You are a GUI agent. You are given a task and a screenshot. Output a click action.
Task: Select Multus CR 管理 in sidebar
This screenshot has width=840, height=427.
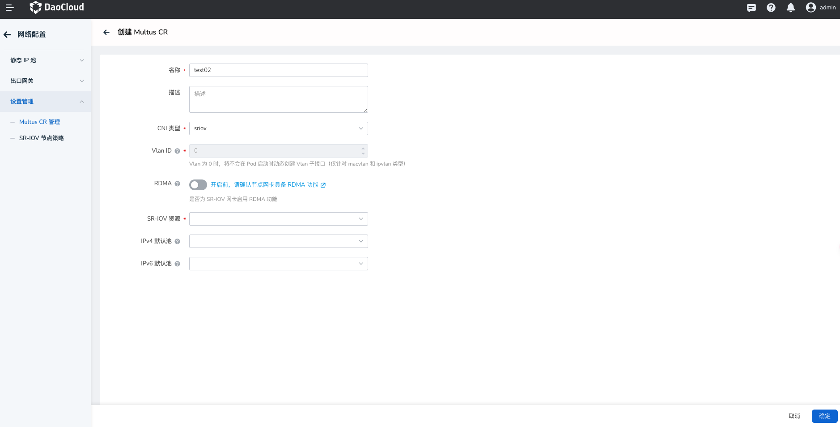pos(39,122)
